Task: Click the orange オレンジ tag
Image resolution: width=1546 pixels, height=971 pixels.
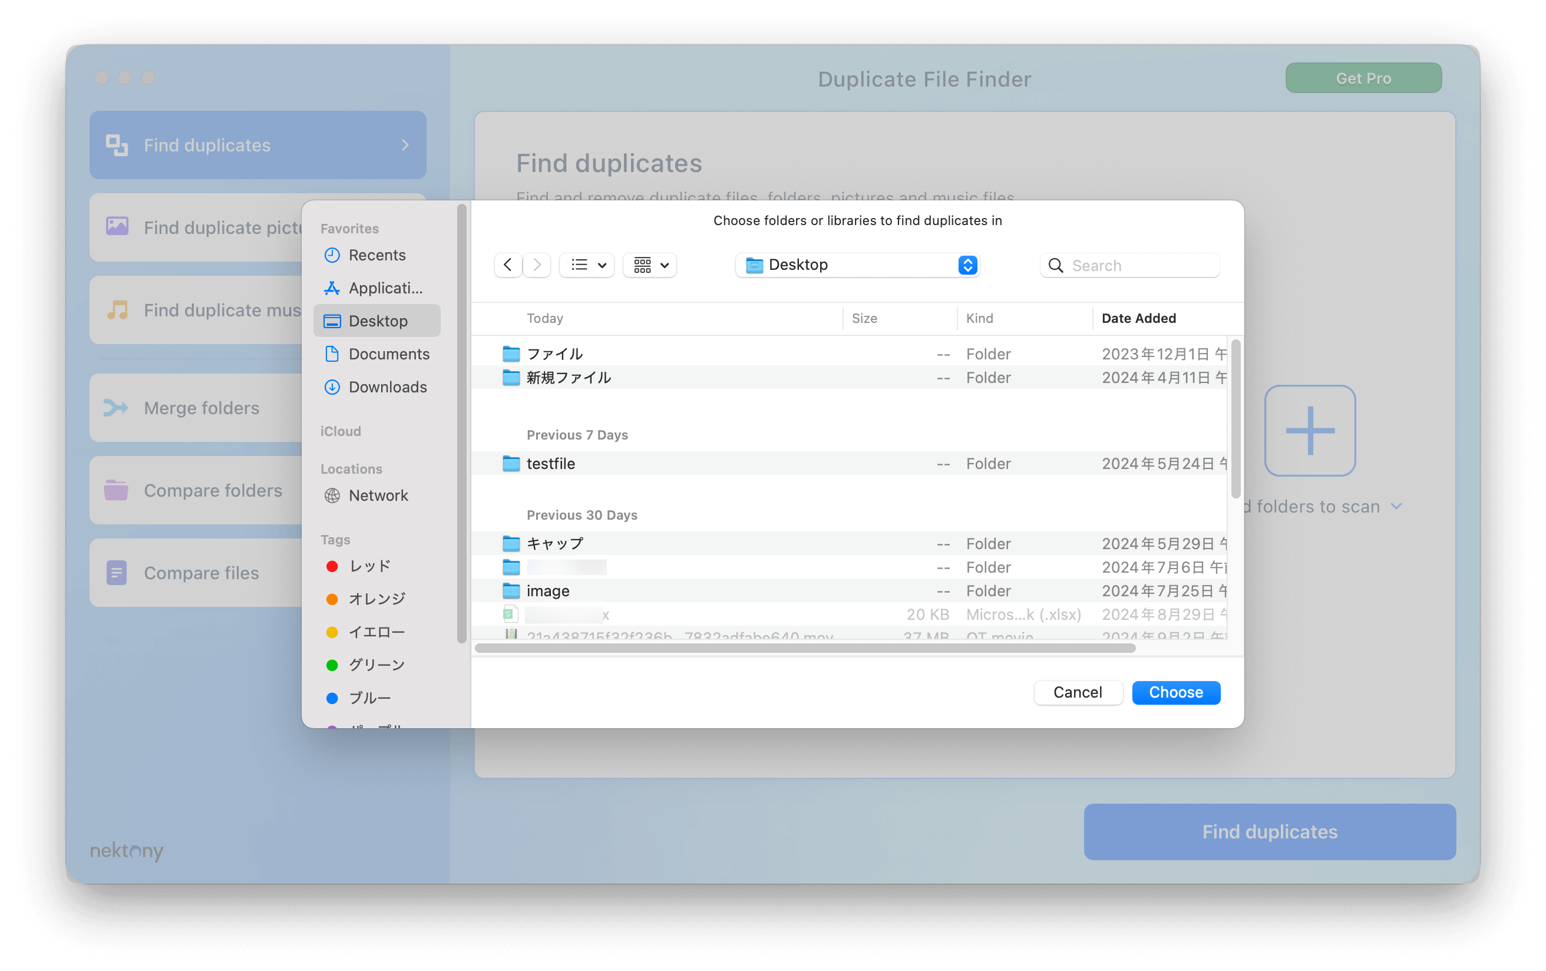Action: (x=377, y=599)
